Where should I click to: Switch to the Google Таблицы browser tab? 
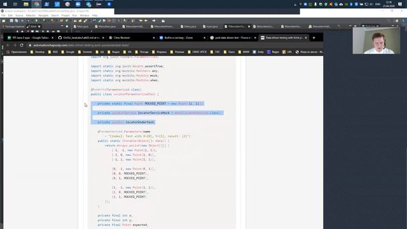tap(31, 38)
